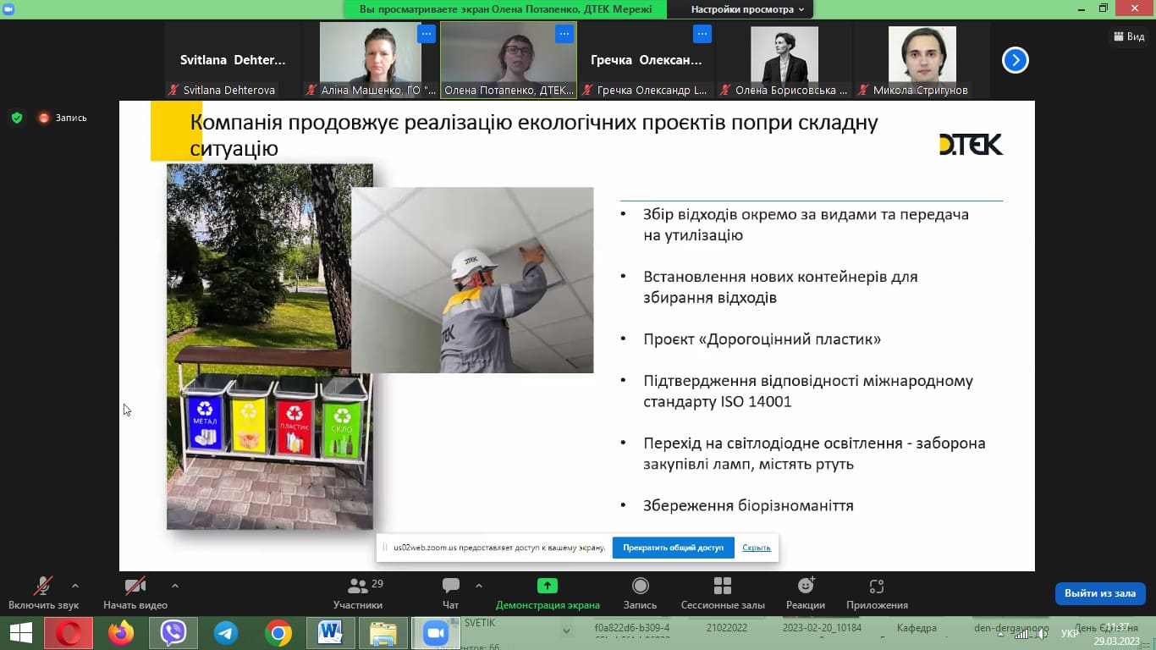Open audio options arrow beside microphone

(75, 586)
